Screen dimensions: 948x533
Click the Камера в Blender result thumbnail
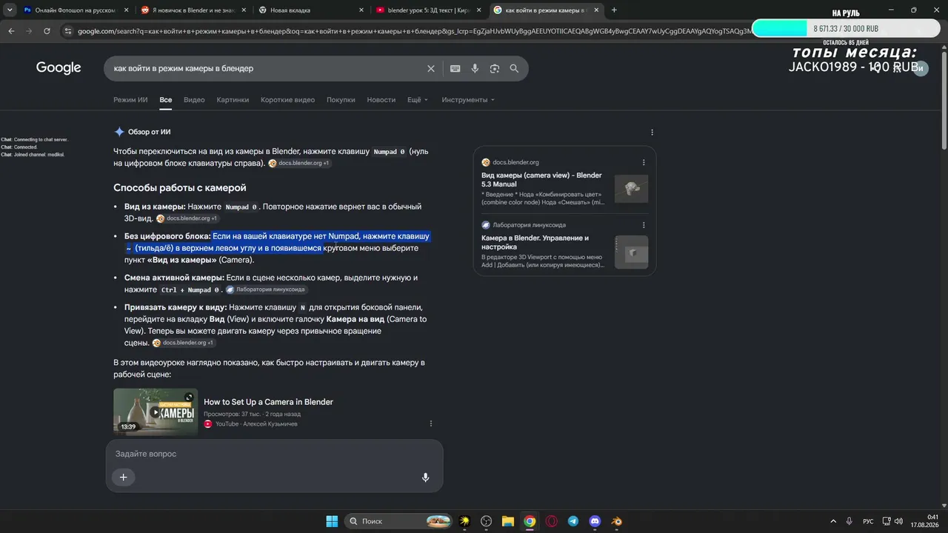tap(631, 252)
